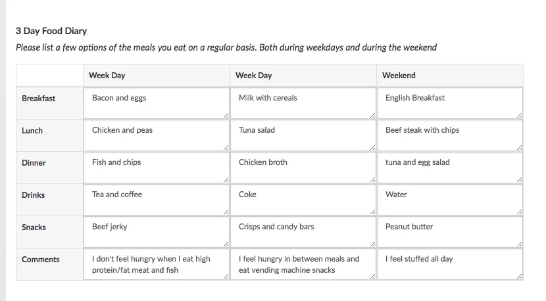The image size is (546, 301).
Task: Edit the high protein/fat comment box
Action: point(156,265)
